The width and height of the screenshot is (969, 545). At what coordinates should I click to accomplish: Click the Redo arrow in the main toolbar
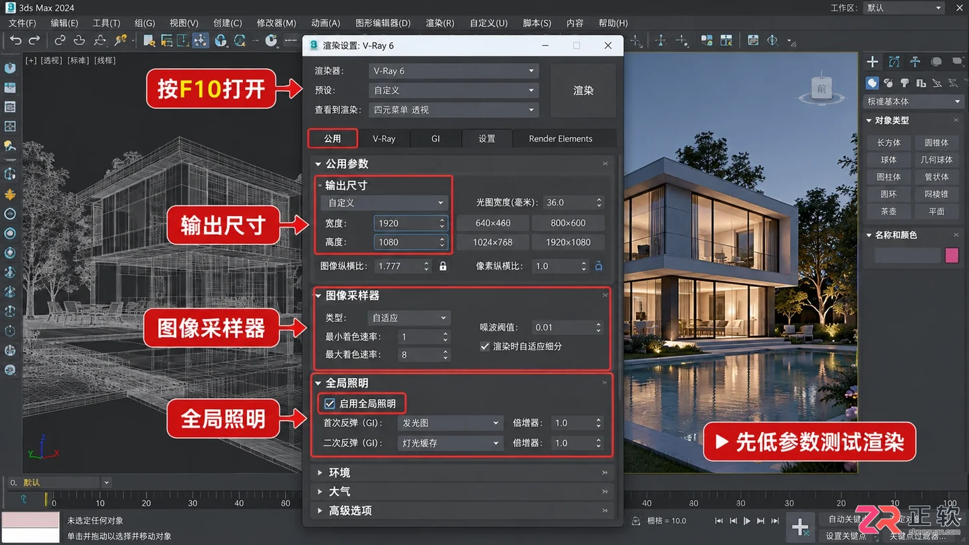[34, 40]
